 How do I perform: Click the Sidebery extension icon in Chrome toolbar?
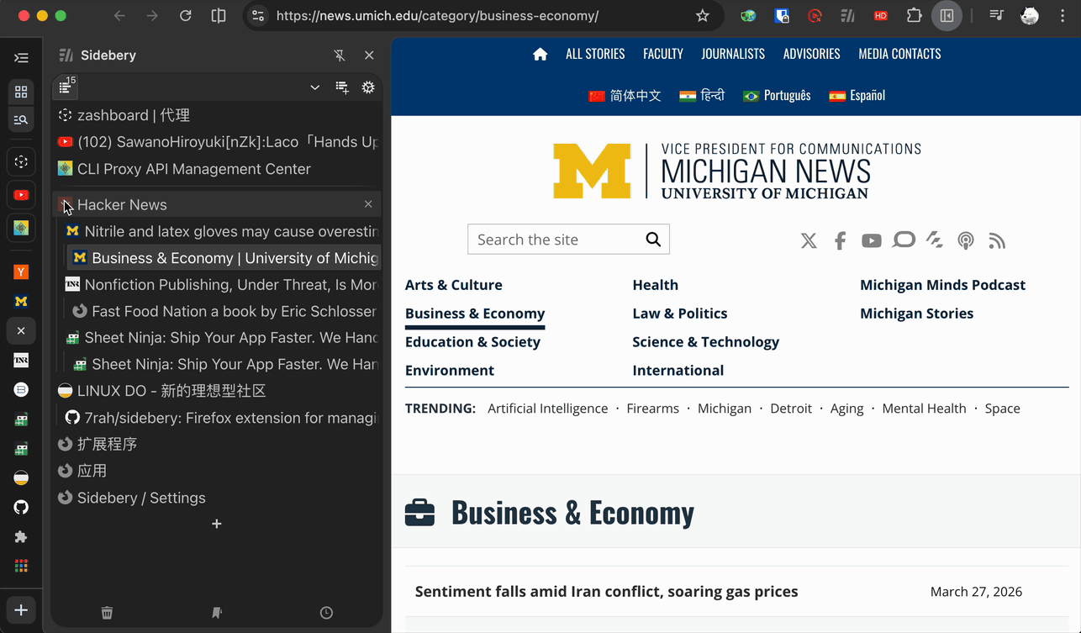847,16
